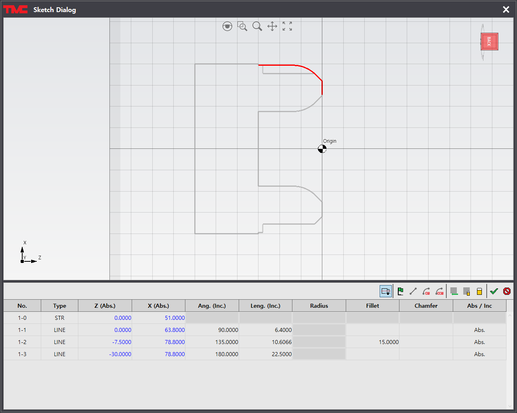Activate the pan move arrows tool

pyautogui.click(x=272, y=27)
